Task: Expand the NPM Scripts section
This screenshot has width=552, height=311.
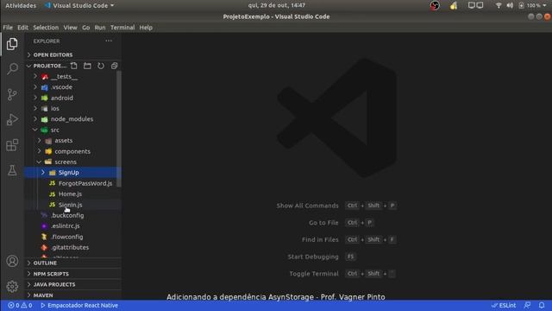Action: tap(72, 274)
